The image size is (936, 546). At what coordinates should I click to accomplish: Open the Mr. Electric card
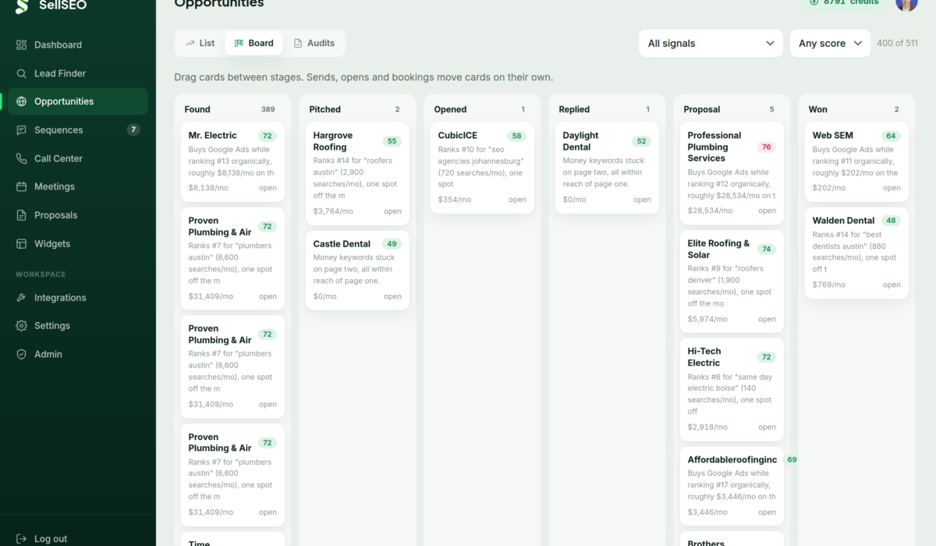point(232,161)
